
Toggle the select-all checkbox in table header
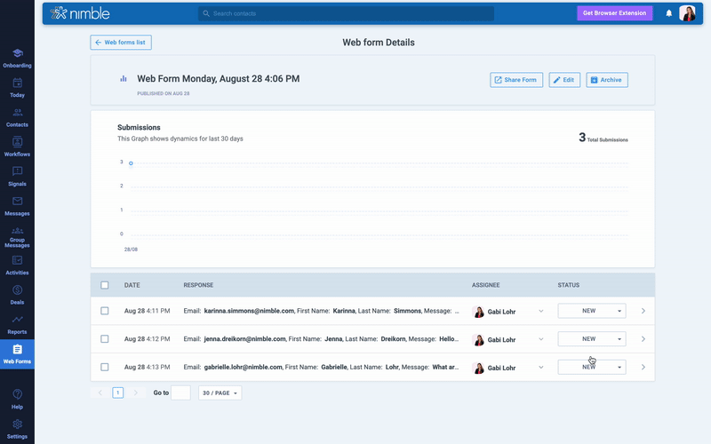click(105, 285)
